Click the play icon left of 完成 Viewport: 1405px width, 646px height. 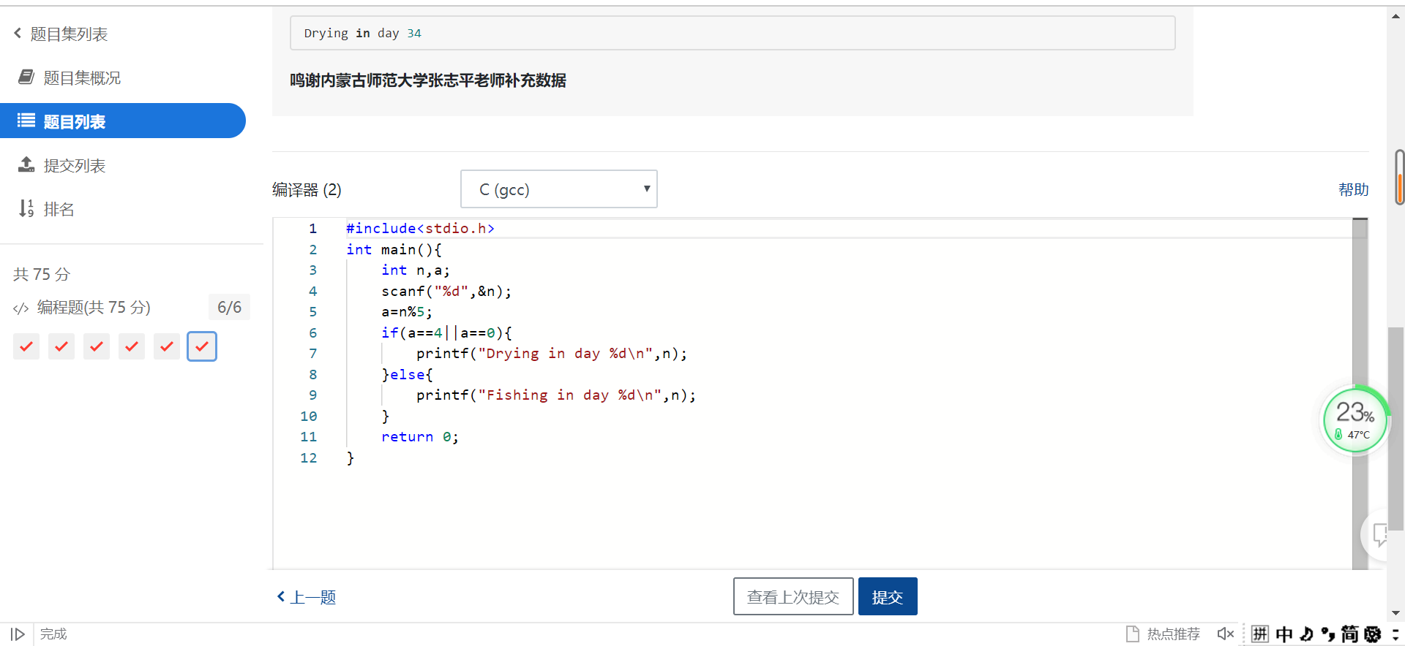18,634
